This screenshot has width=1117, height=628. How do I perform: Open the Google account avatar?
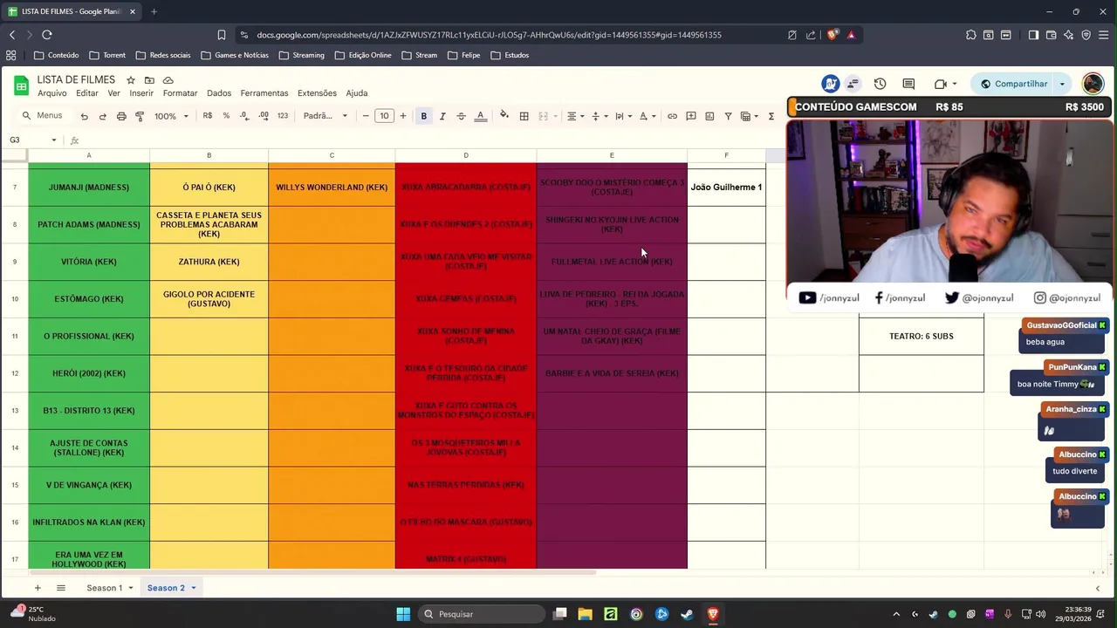(1093, 84)
